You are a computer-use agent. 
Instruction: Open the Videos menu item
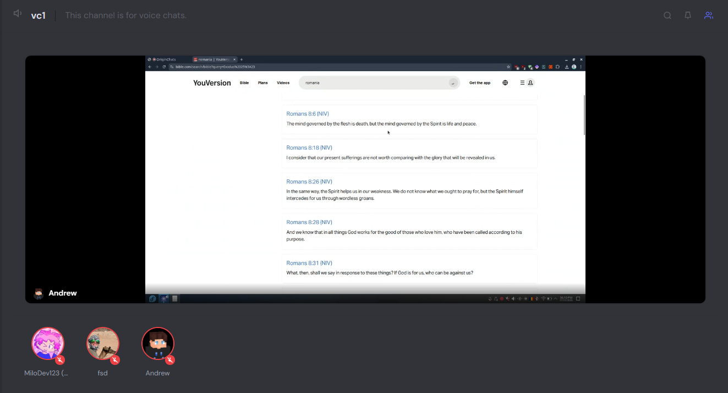tap(283, 83)
